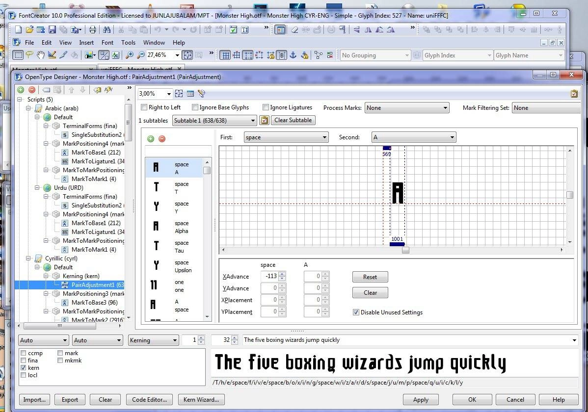Viewport: 588px width, 412px height.
Task: Click the Clear Subtable button
Action: tap(293, 120)
